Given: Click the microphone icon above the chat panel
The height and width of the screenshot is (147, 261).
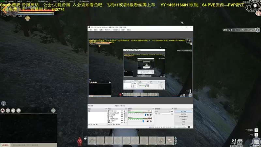Looking at the screenshot, I should 4,104.
